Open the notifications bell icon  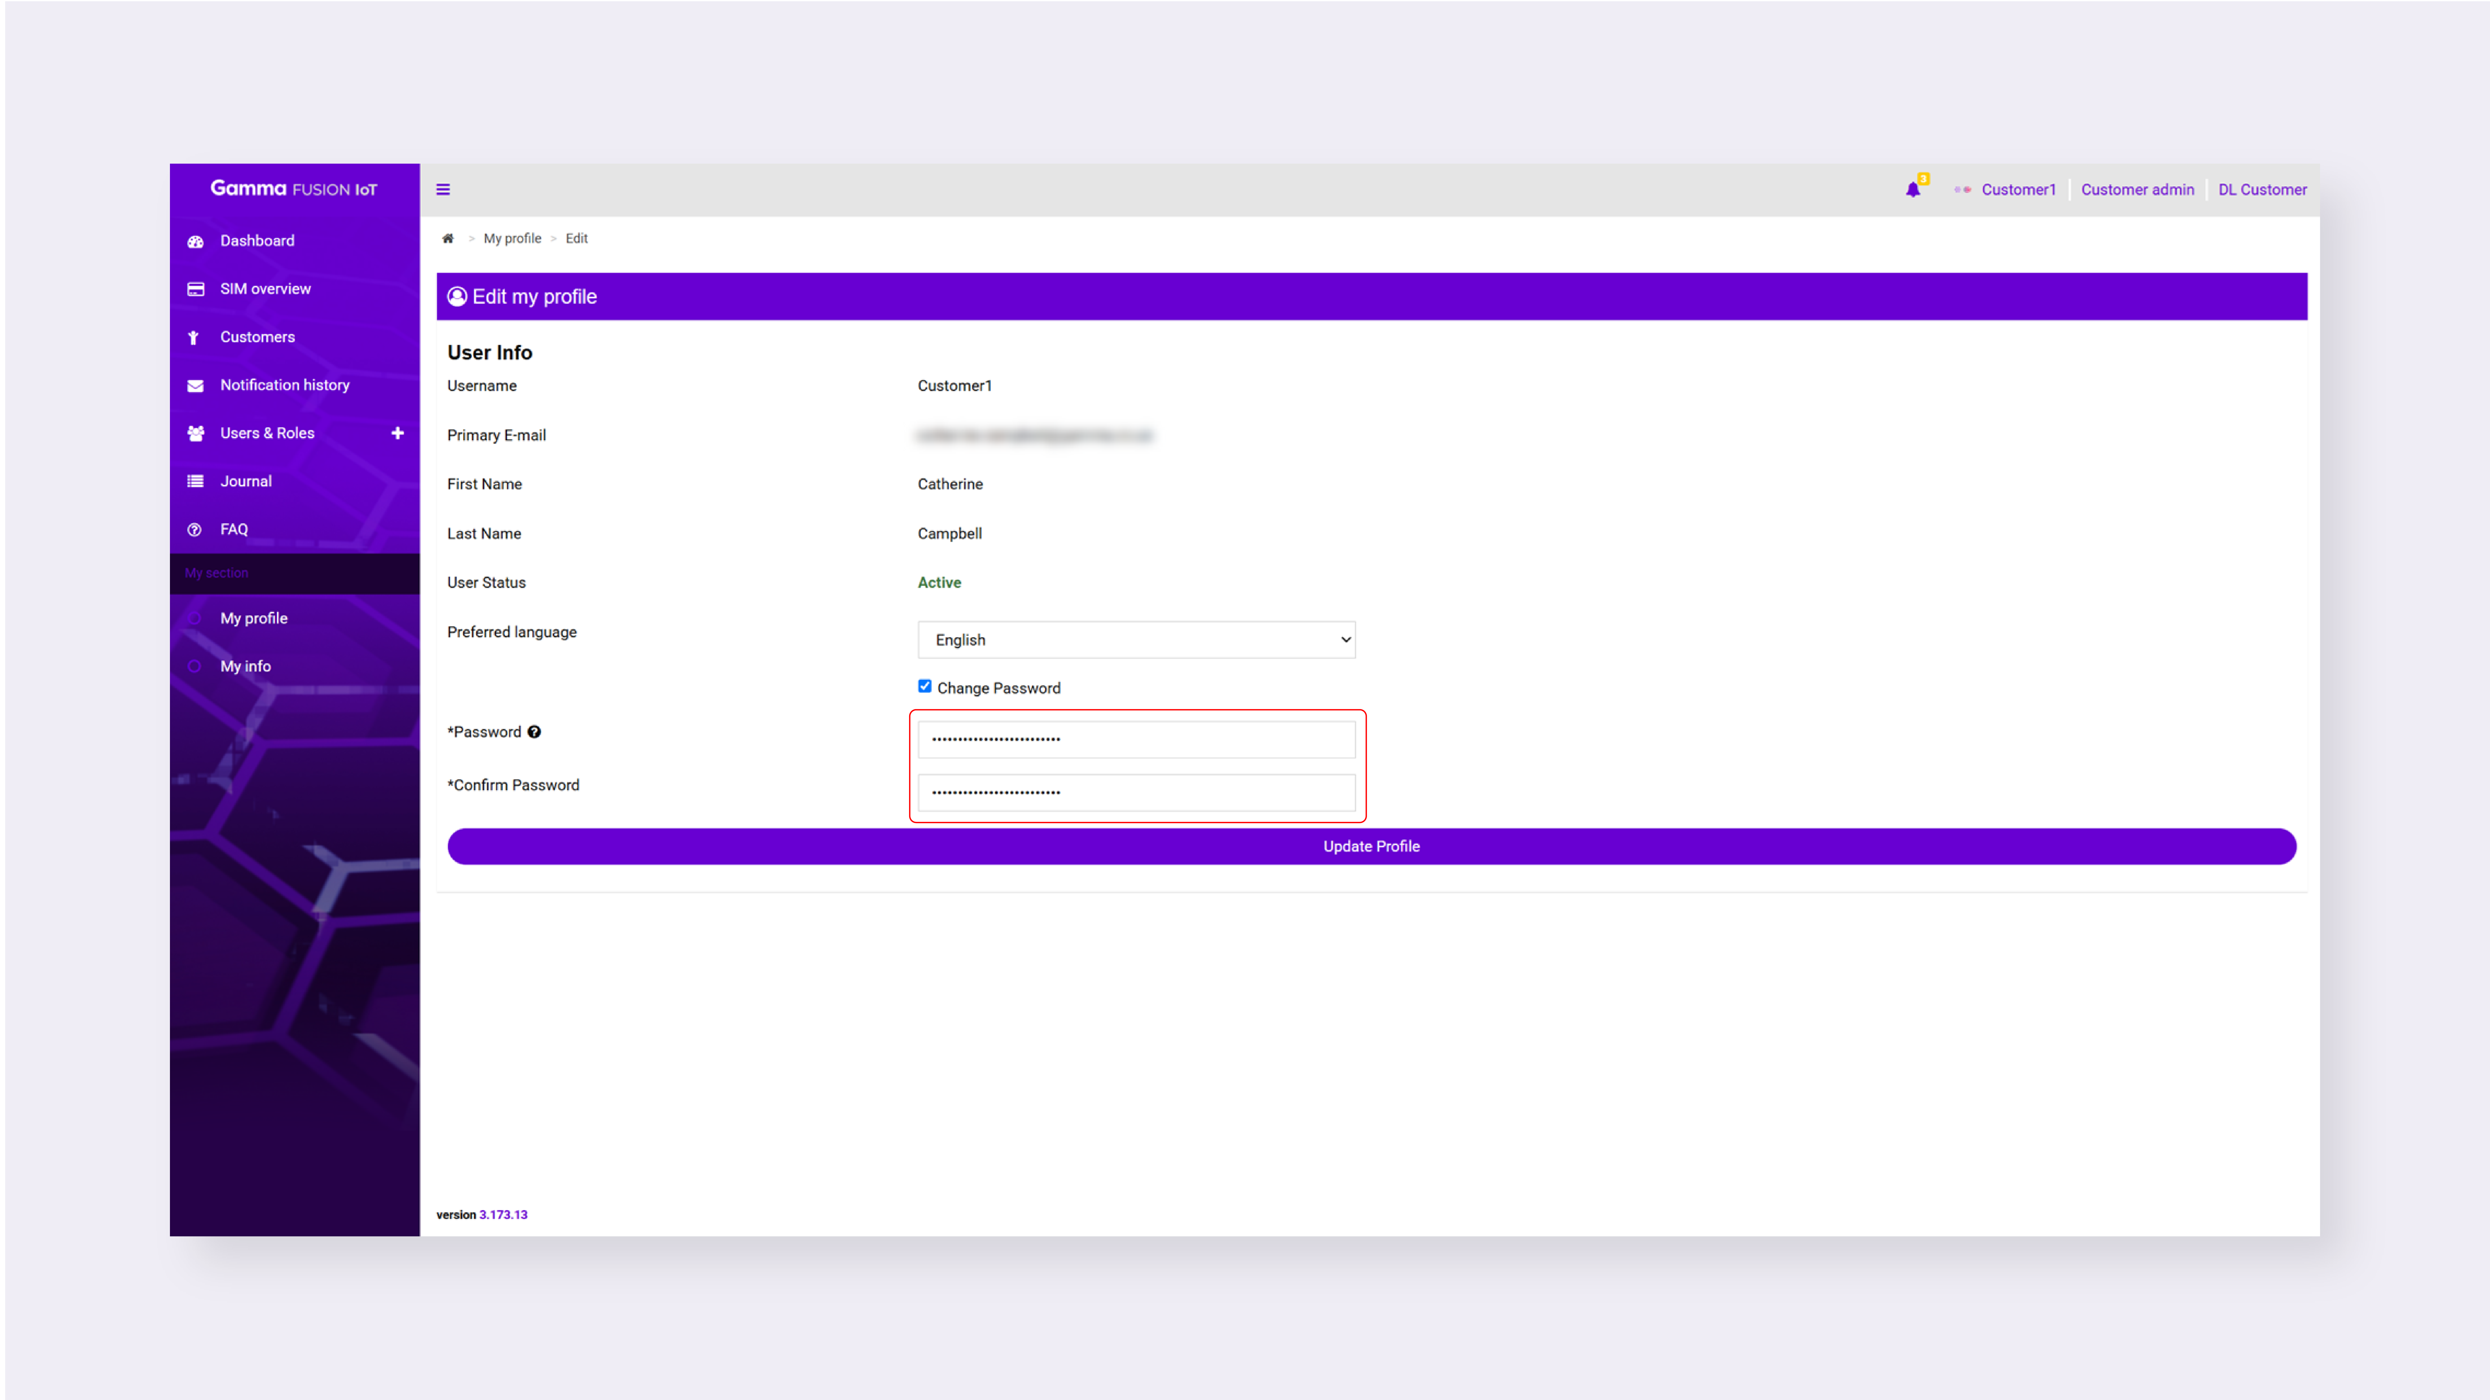[x=1913, y=189]
